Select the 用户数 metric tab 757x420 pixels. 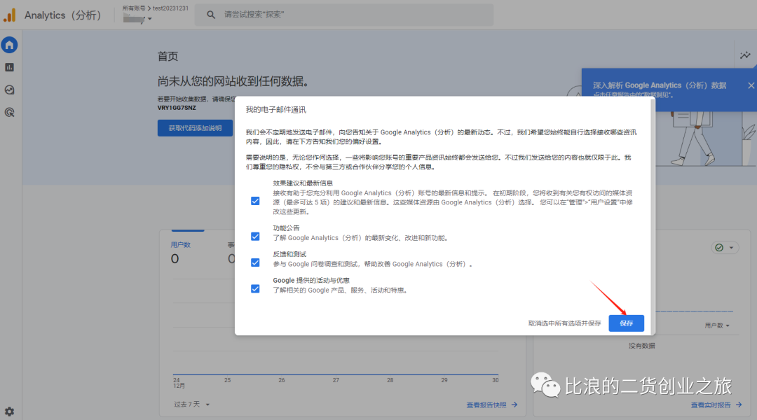click(181, 245)
